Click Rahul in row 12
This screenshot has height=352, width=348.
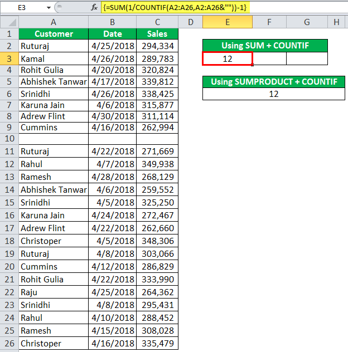[x=54, y=164]
